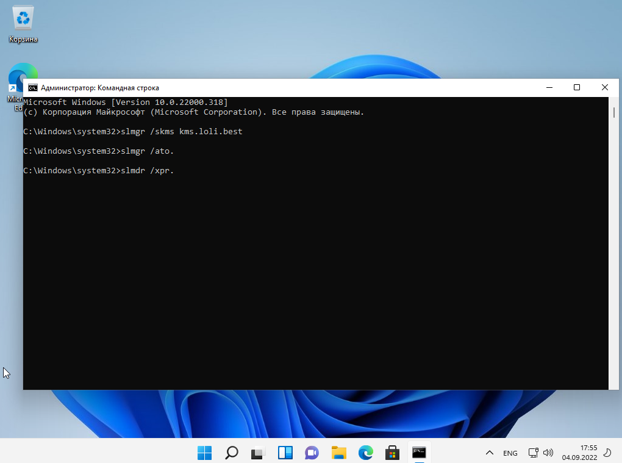The width and height of the screenshot is (622, 463).
Task: Open Microsoft Store from the taskbar
Action: click(x=392, y=452)
